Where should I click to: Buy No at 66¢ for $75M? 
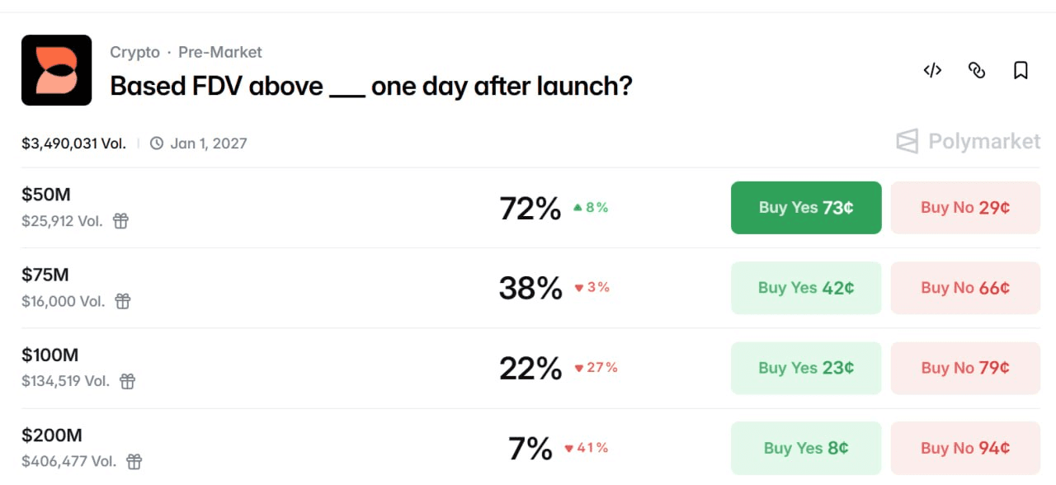pyautogui.click(x=965, y=288)
